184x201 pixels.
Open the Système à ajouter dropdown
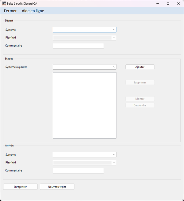click(x=84, y=67)
